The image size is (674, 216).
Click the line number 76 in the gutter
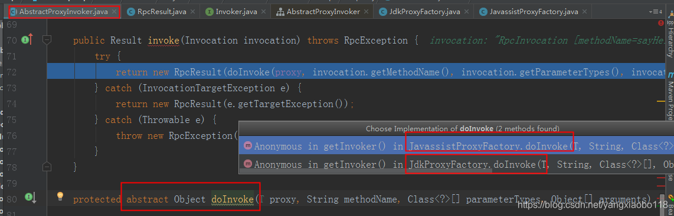(x=12, y=135)
